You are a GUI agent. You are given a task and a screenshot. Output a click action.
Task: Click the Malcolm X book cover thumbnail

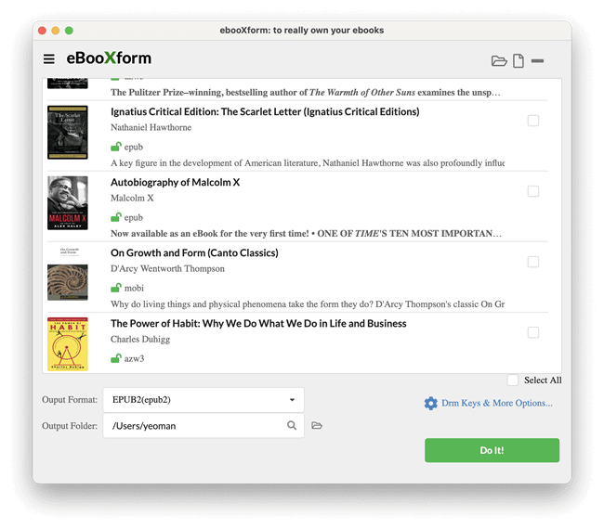67,203
